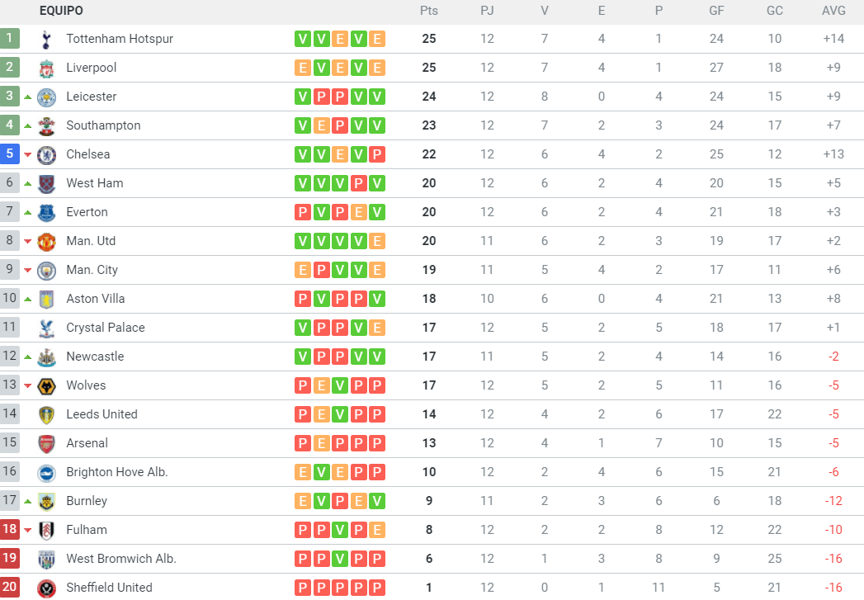864x600 pixels.
Task: Sort table by Pts column header
Action: 428,11
